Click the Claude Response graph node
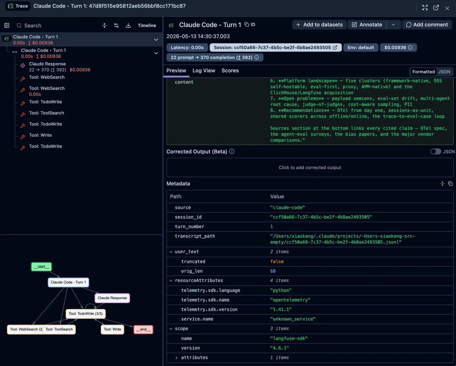The width and height of the screenshot is (456, 366). point(112,298)
